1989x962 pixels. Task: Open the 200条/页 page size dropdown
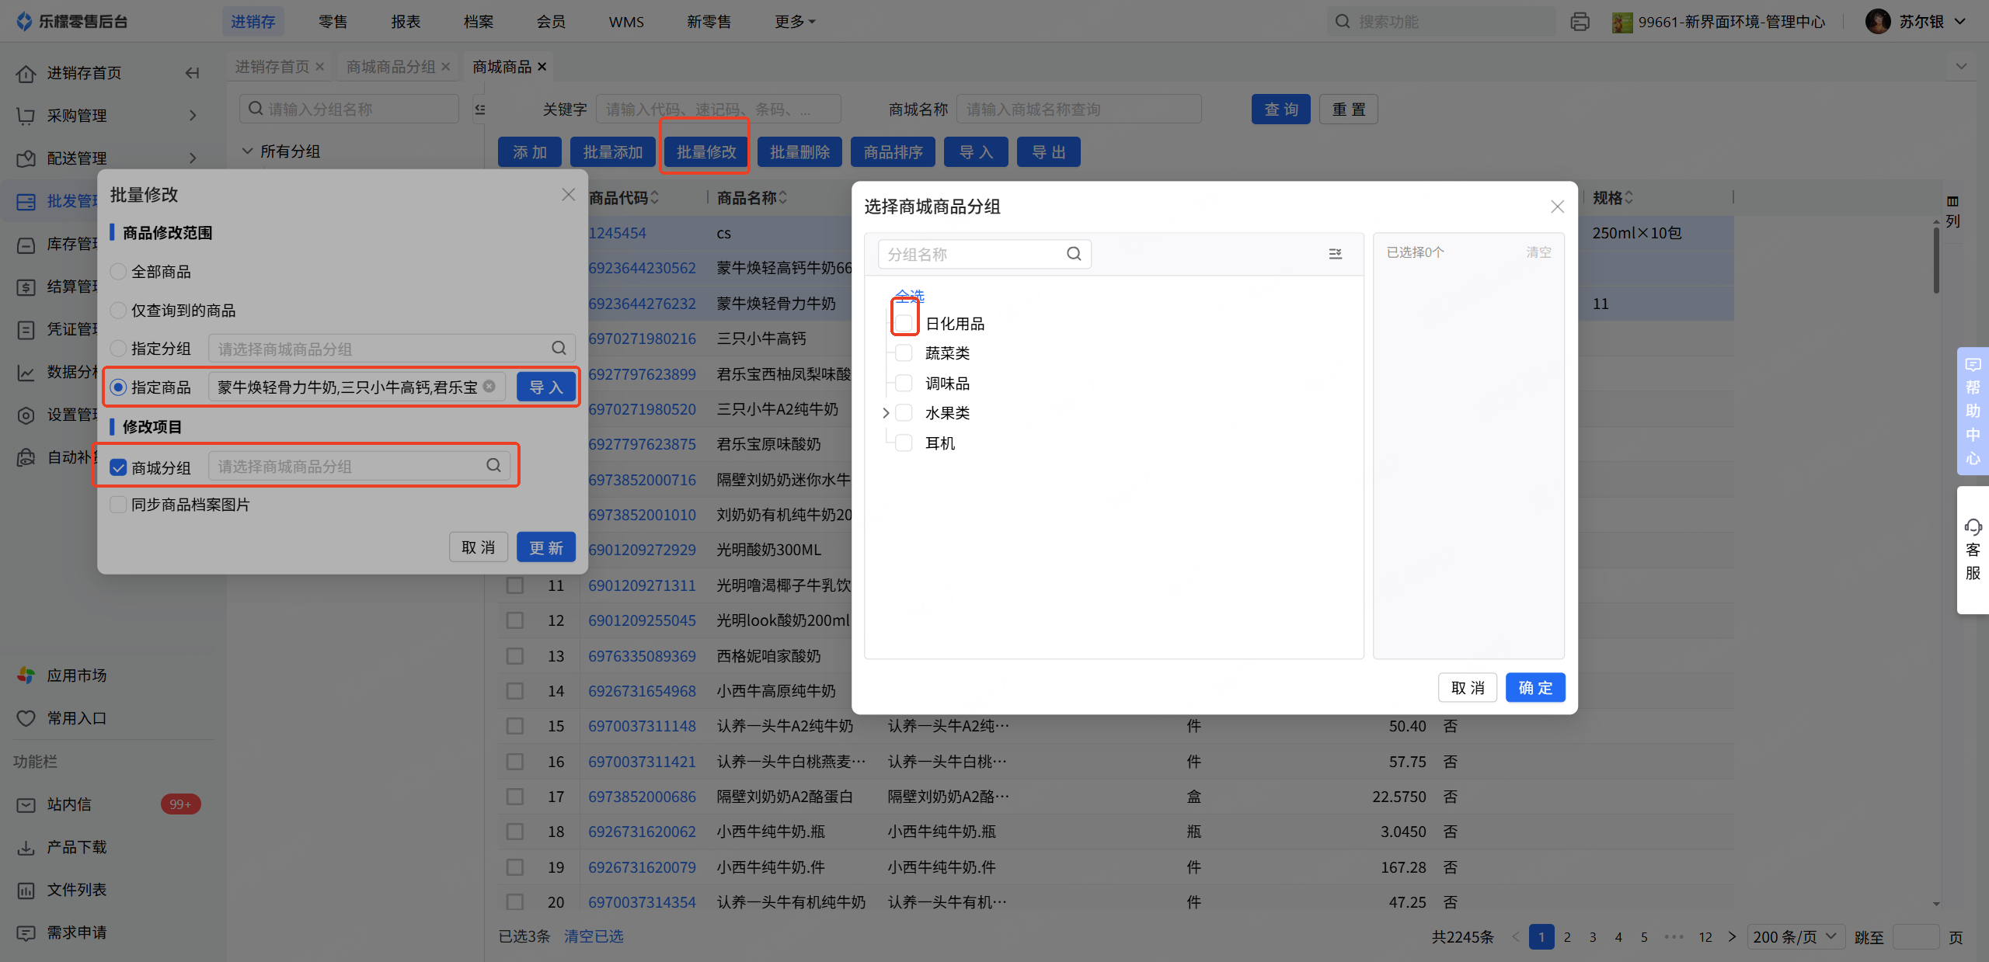(x=1795, y=936)
